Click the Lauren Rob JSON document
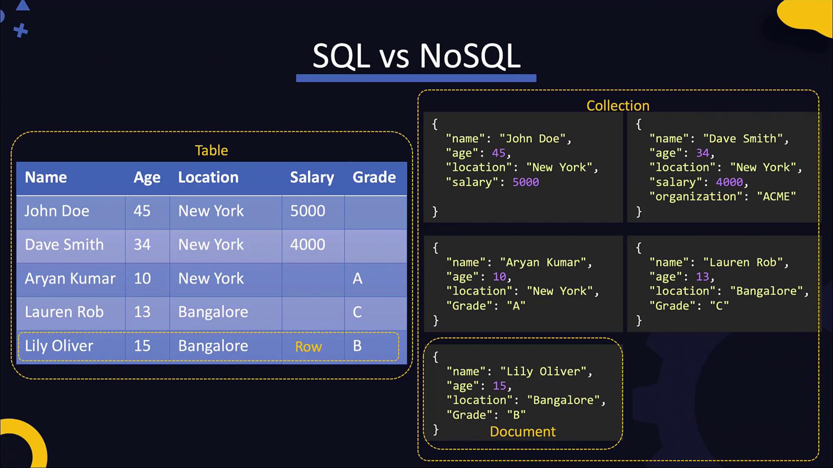The height and width of the screenshot is (468, 833). (x=722, y=284)
